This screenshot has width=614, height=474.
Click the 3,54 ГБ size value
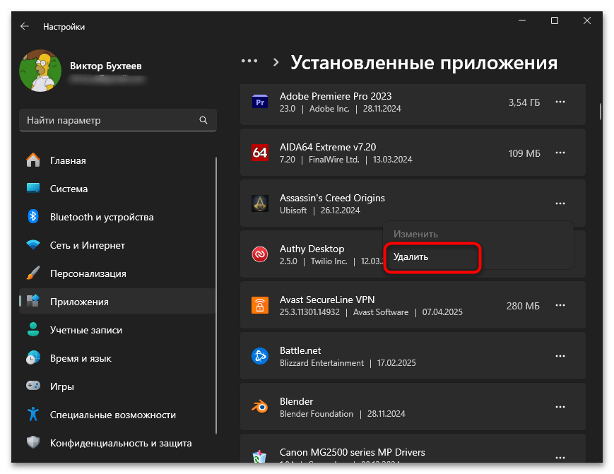pos(524,102)
